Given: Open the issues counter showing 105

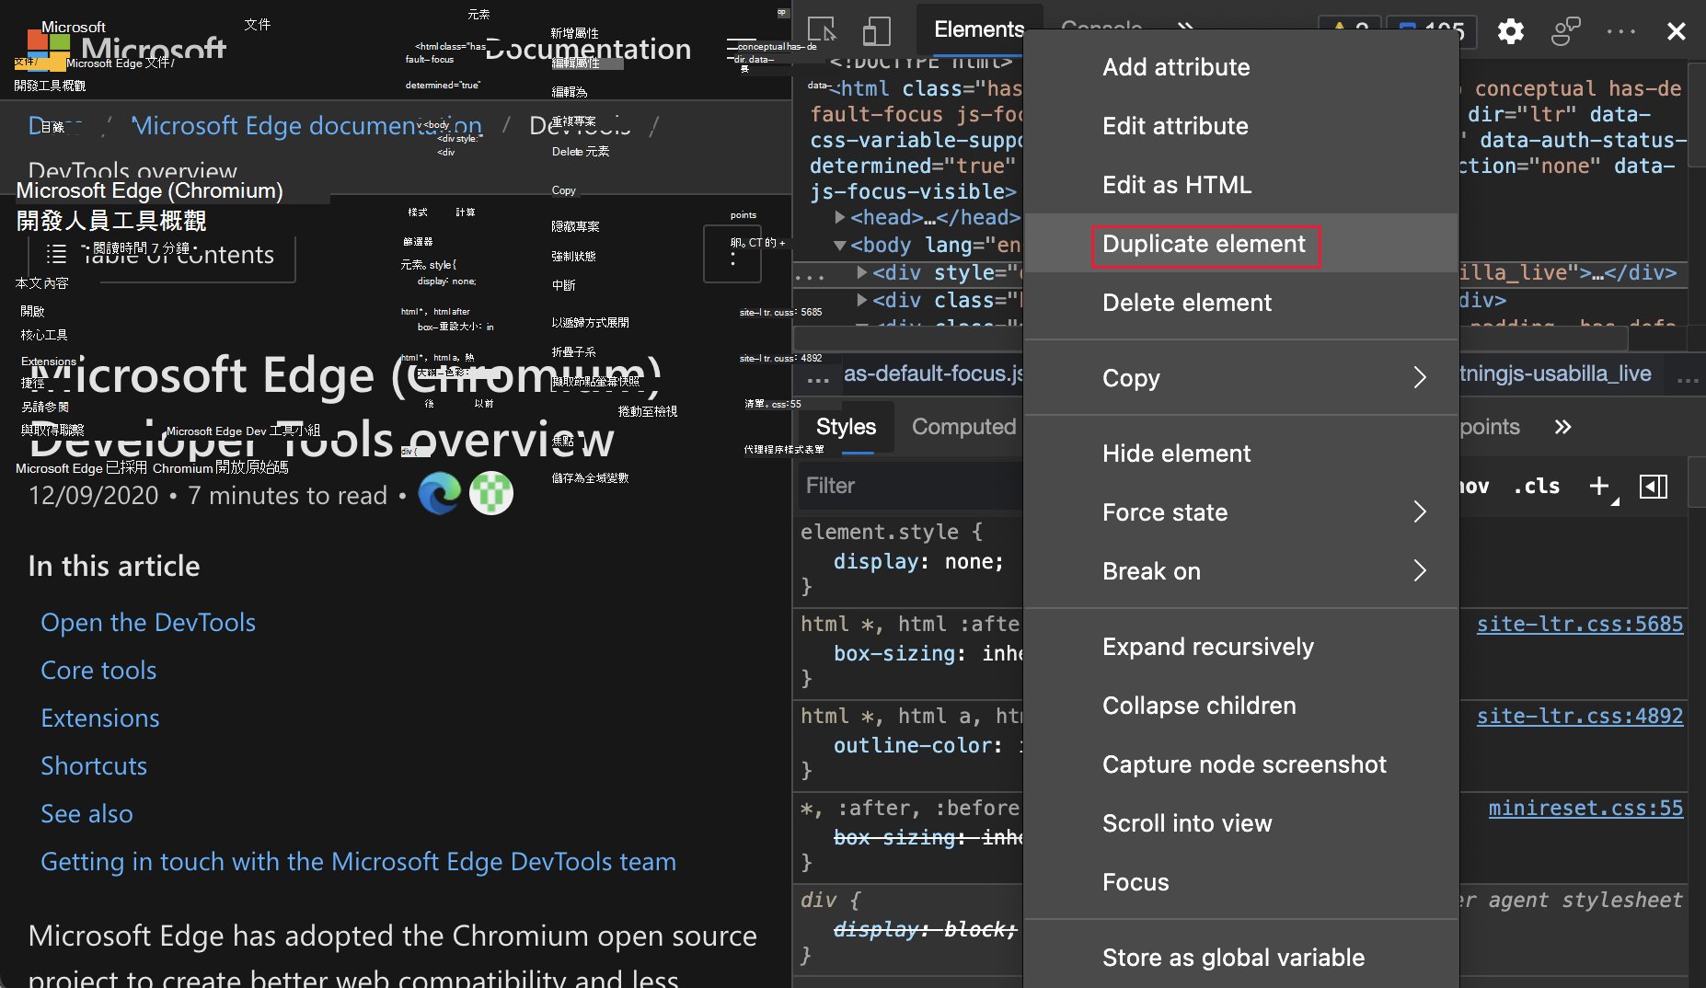Looking at the screenshot, I should click(x=1430, y=29).
